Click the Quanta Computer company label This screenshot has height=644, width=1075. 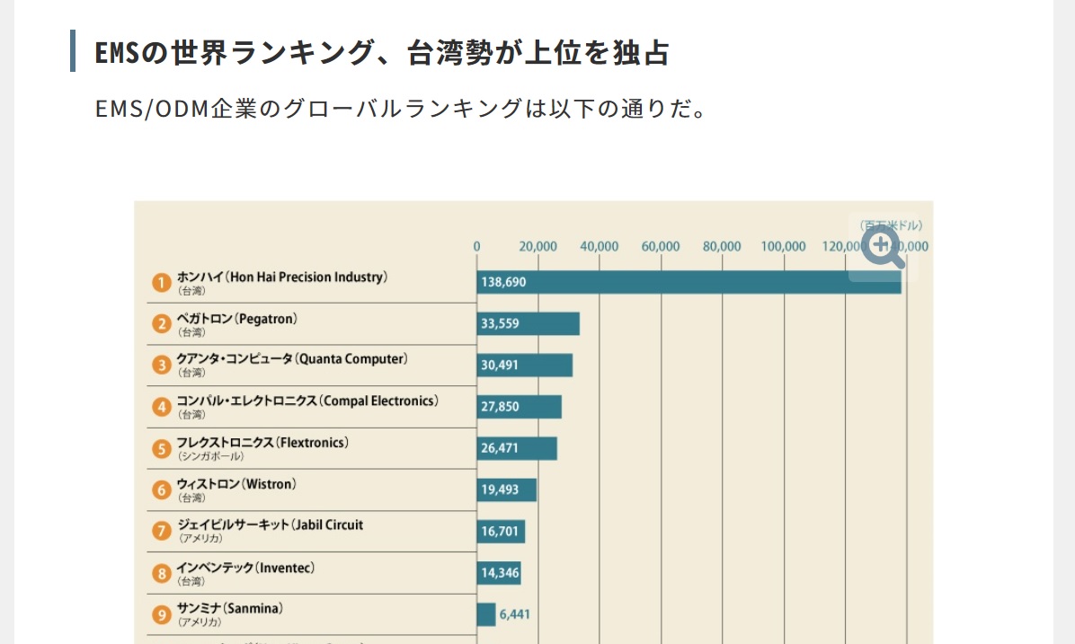pyautogui.click(x=291, y=359)
